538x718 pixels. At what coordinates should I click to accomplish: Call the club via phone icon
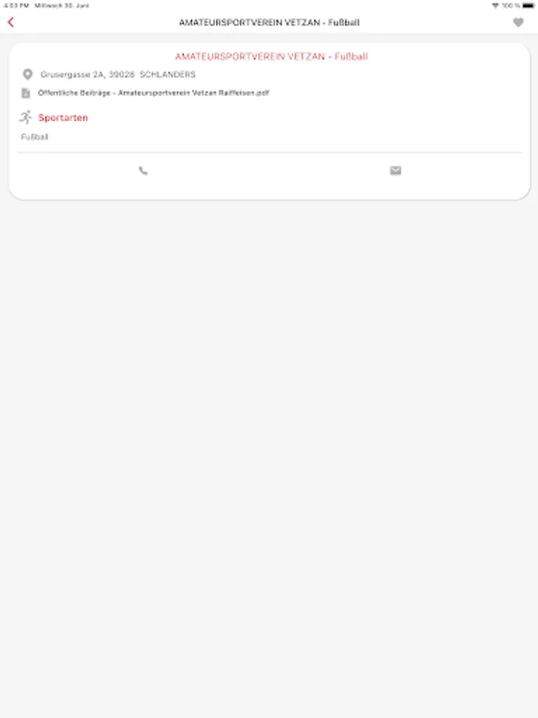(143, 171)
